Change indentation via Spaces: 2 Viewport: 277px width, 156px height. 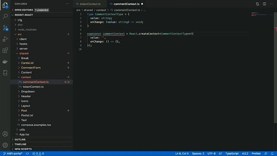click(198, 153)
